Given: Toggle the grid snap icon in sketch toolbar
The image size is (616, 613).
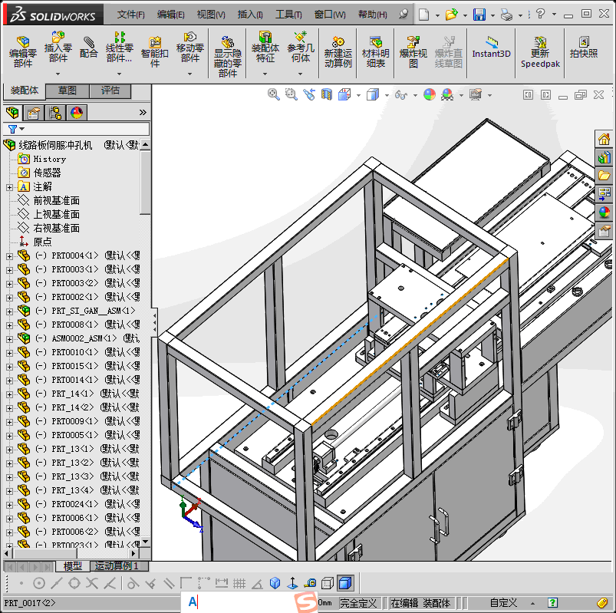Looking at the screenshot, I should point(239,583).
